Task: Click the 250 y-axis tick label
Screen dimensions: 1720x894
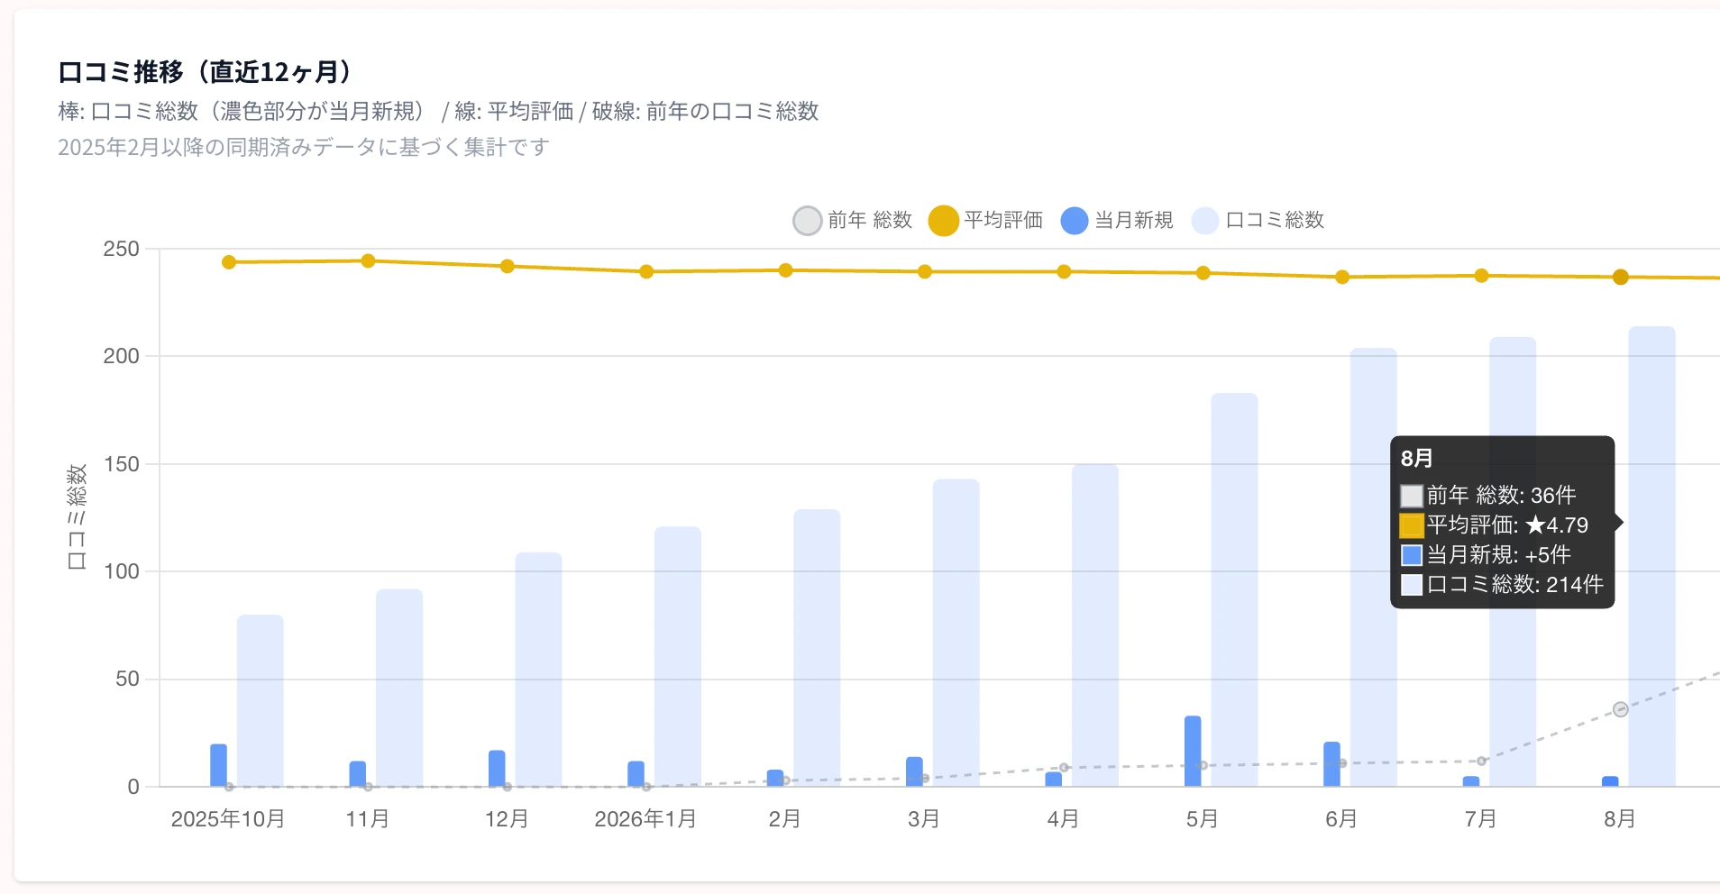Action: tap(121, 249)
